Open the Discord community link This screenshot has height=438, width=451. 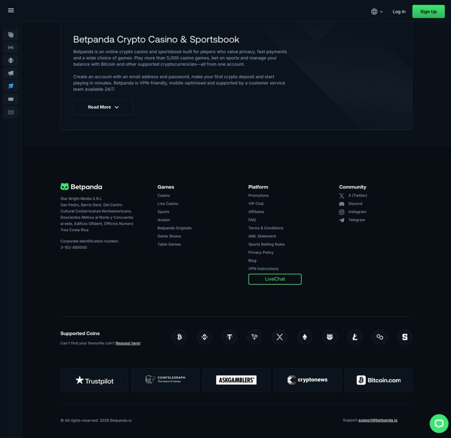coord(351,204)
